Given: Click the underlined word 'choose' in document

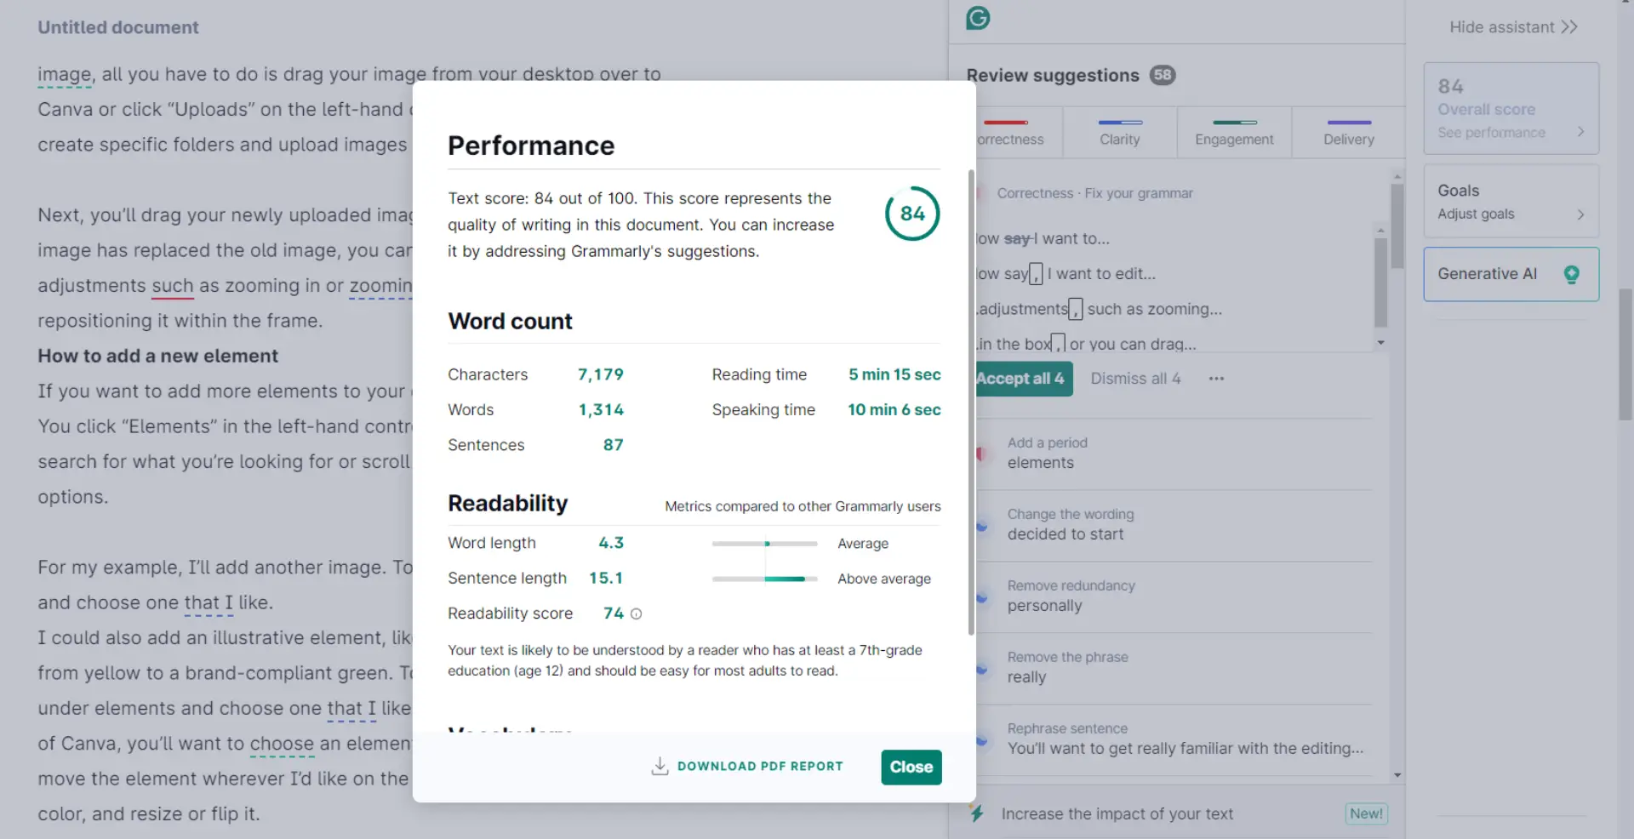Looking at the screenshot, I should [282, 744].
